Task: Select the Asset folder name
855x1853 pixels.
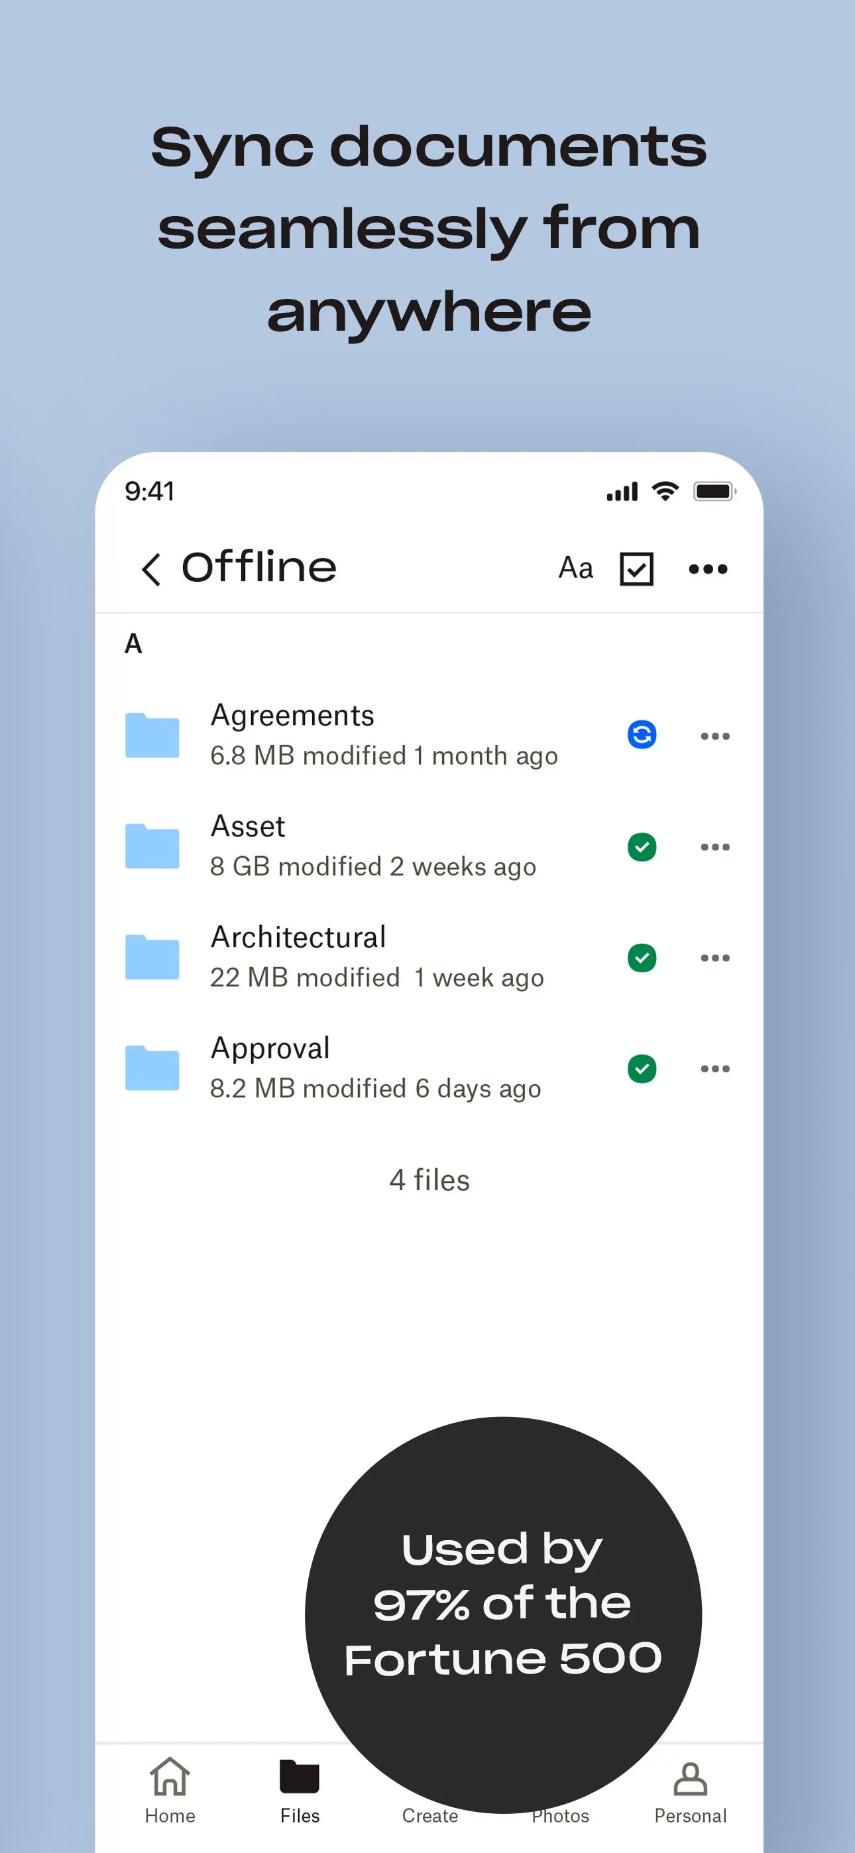Action: (248, 826)
